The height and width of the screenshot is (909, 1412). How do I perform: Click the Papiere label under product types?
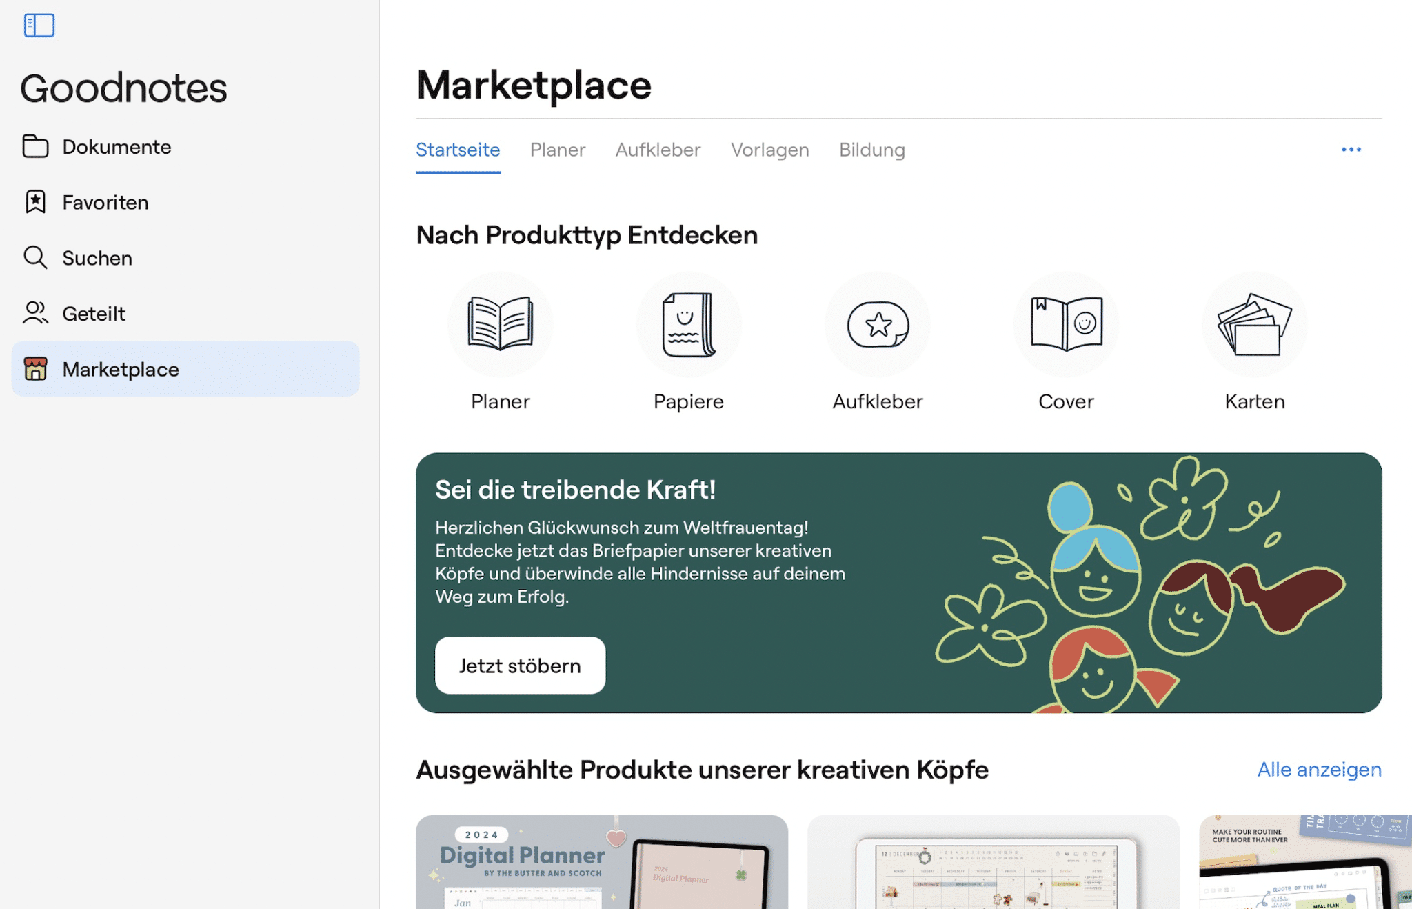pos(689,401)
